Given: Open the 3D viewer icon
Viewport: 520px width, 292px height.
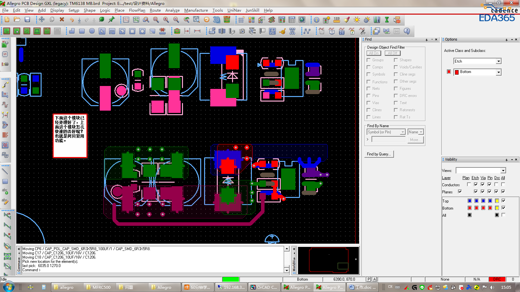Looking at the screenshot, I should pos(216,20).
